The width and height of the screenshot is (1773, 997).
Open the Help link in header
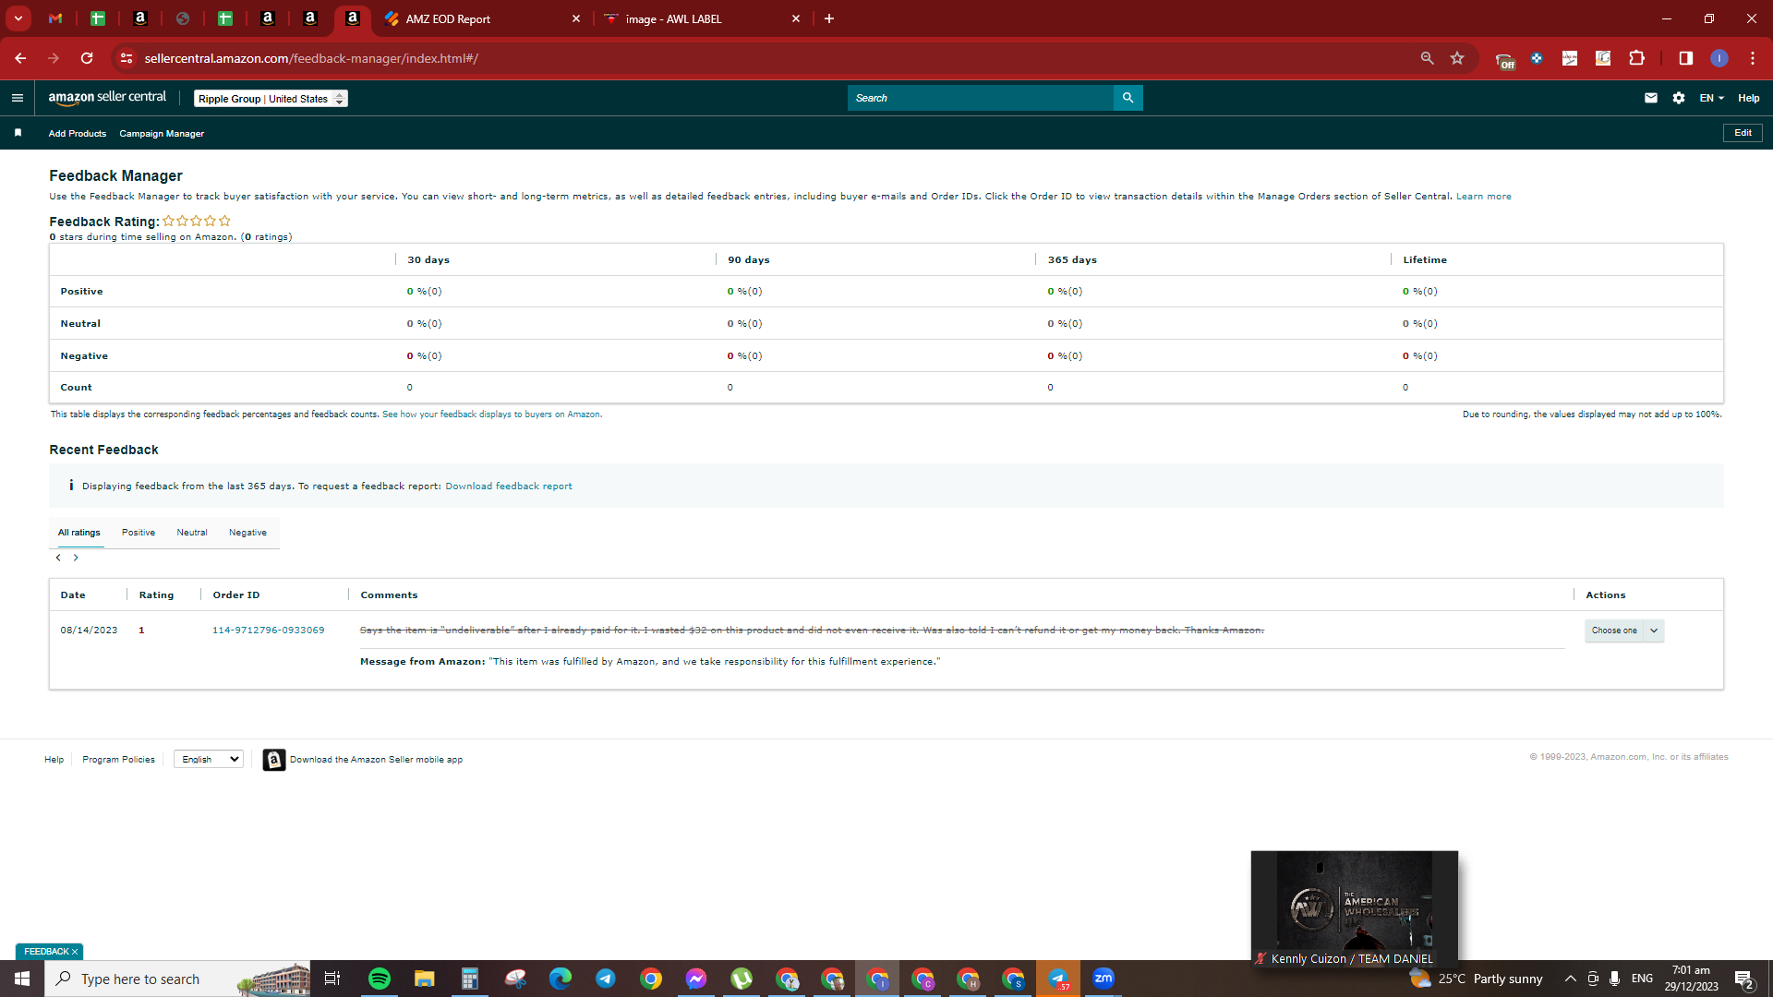coord(1749,98)
